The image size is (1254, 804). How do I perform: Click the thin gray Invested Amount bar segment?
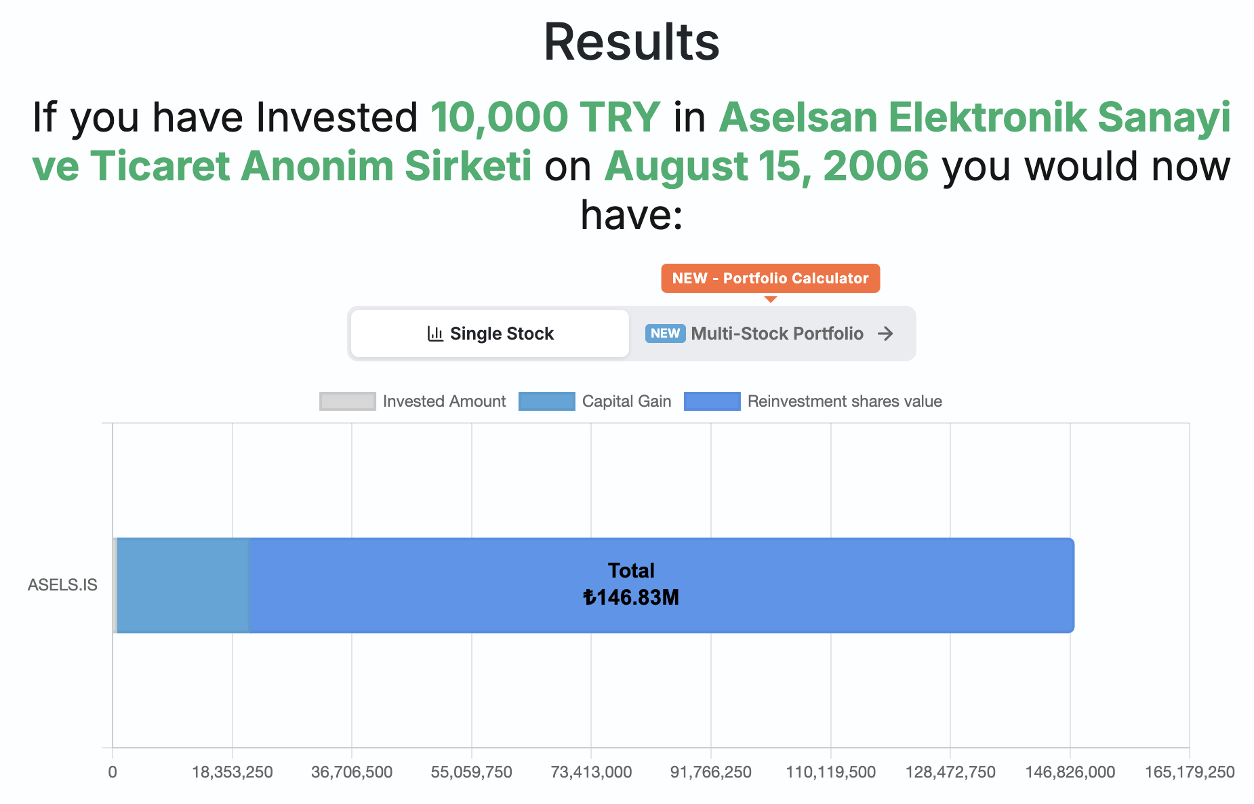tap(115, 585)
